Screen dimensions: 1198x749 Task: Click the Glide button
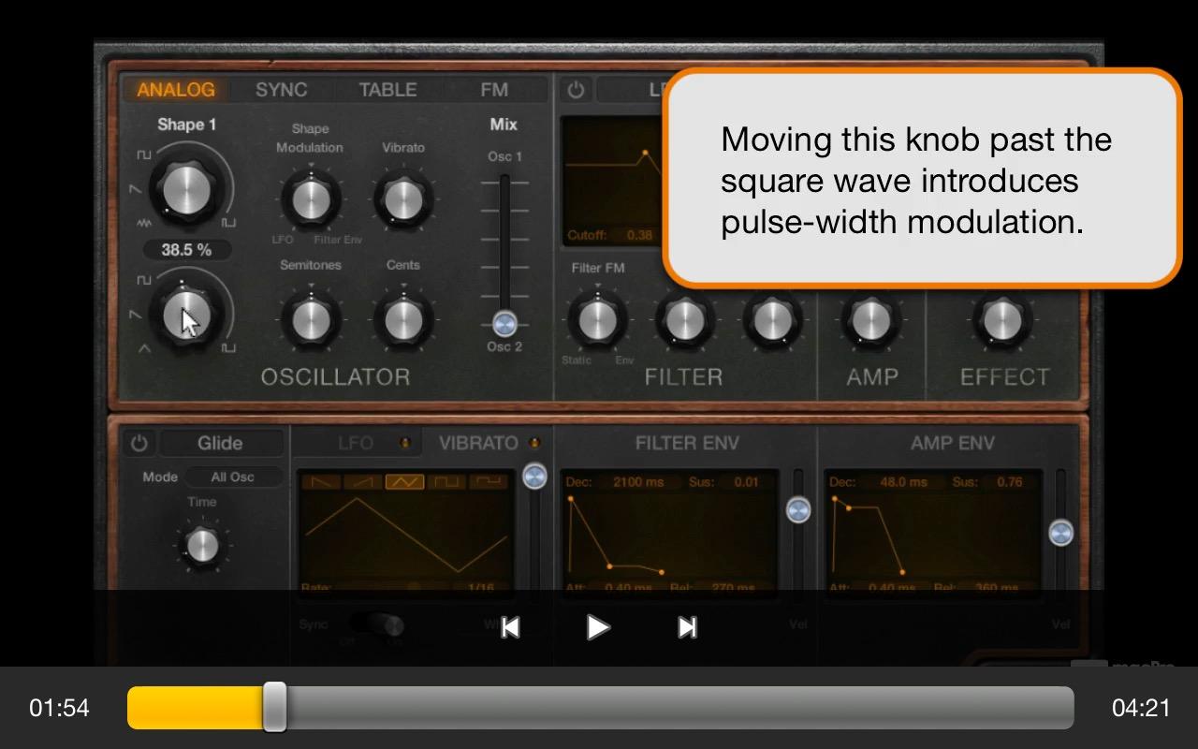click(220, 443)
